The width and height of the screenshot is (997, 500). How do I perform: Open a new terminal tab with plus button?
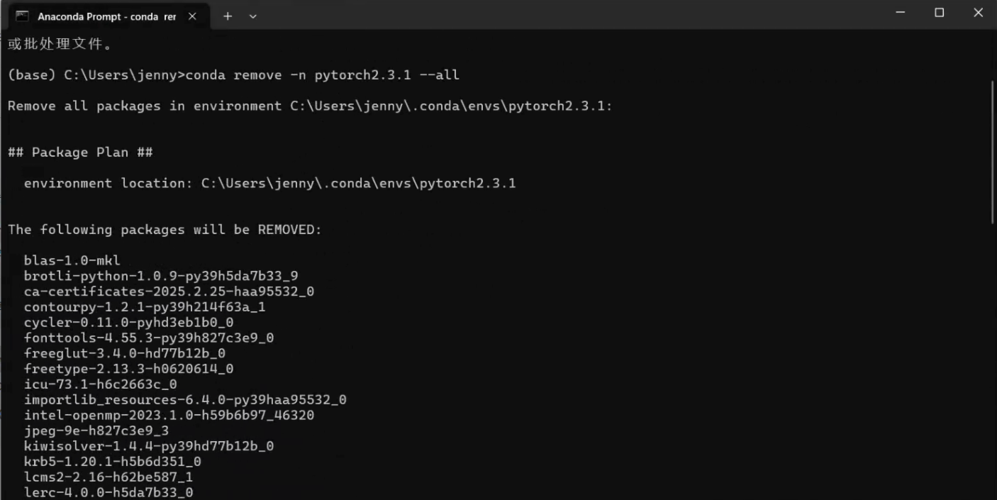[228, 16]
